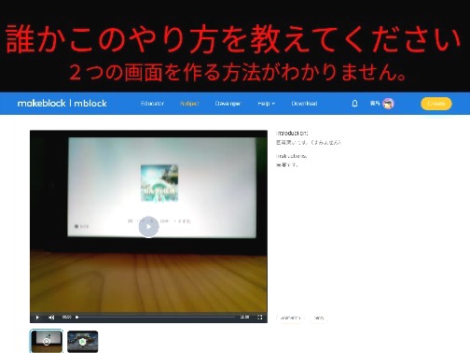
Task: Click the Animation tag
Action: (x=290, y=318)
